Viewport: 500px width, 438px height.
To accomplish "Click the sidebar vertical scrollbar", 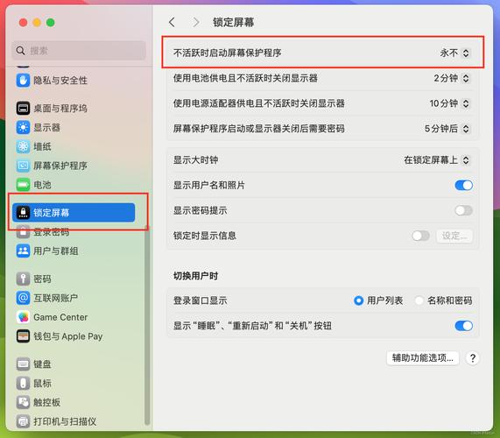I will [147, 324].
